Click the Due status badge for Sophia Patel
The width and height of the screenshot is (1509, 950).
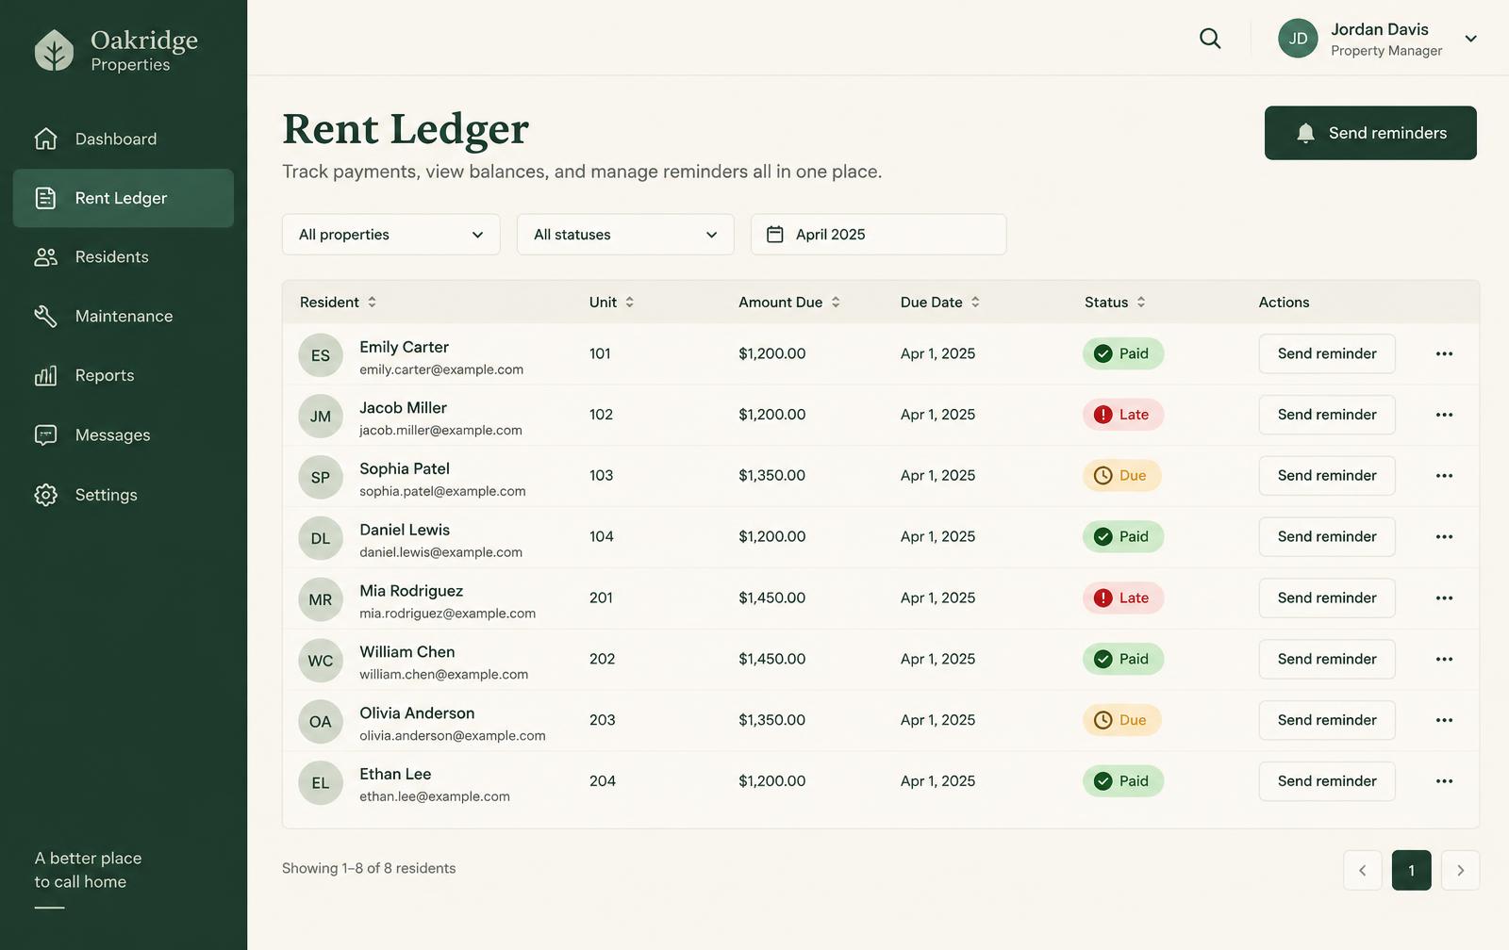tap(1121, 476)
